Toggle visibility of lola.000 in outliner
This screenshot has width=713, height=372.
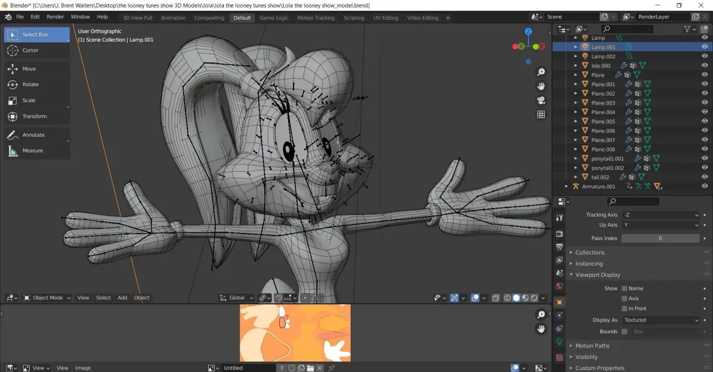(705, 65)
